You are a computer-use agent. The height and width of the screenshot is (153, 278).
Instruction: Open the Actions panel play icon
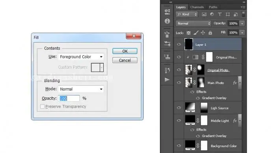[167, 80]
